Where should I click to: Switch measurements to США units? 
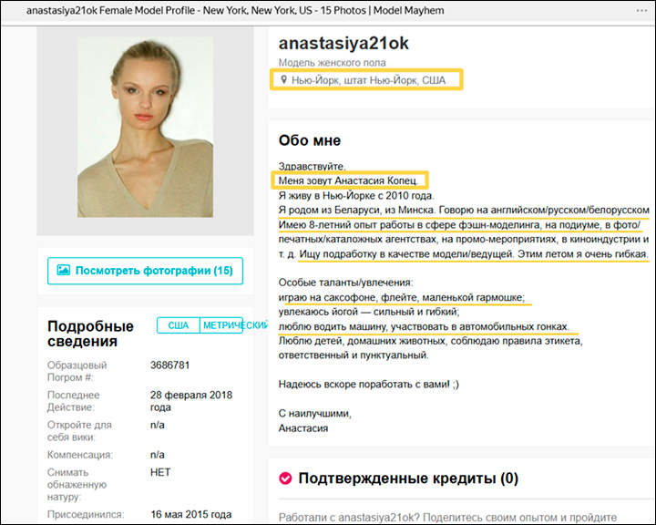179,325
